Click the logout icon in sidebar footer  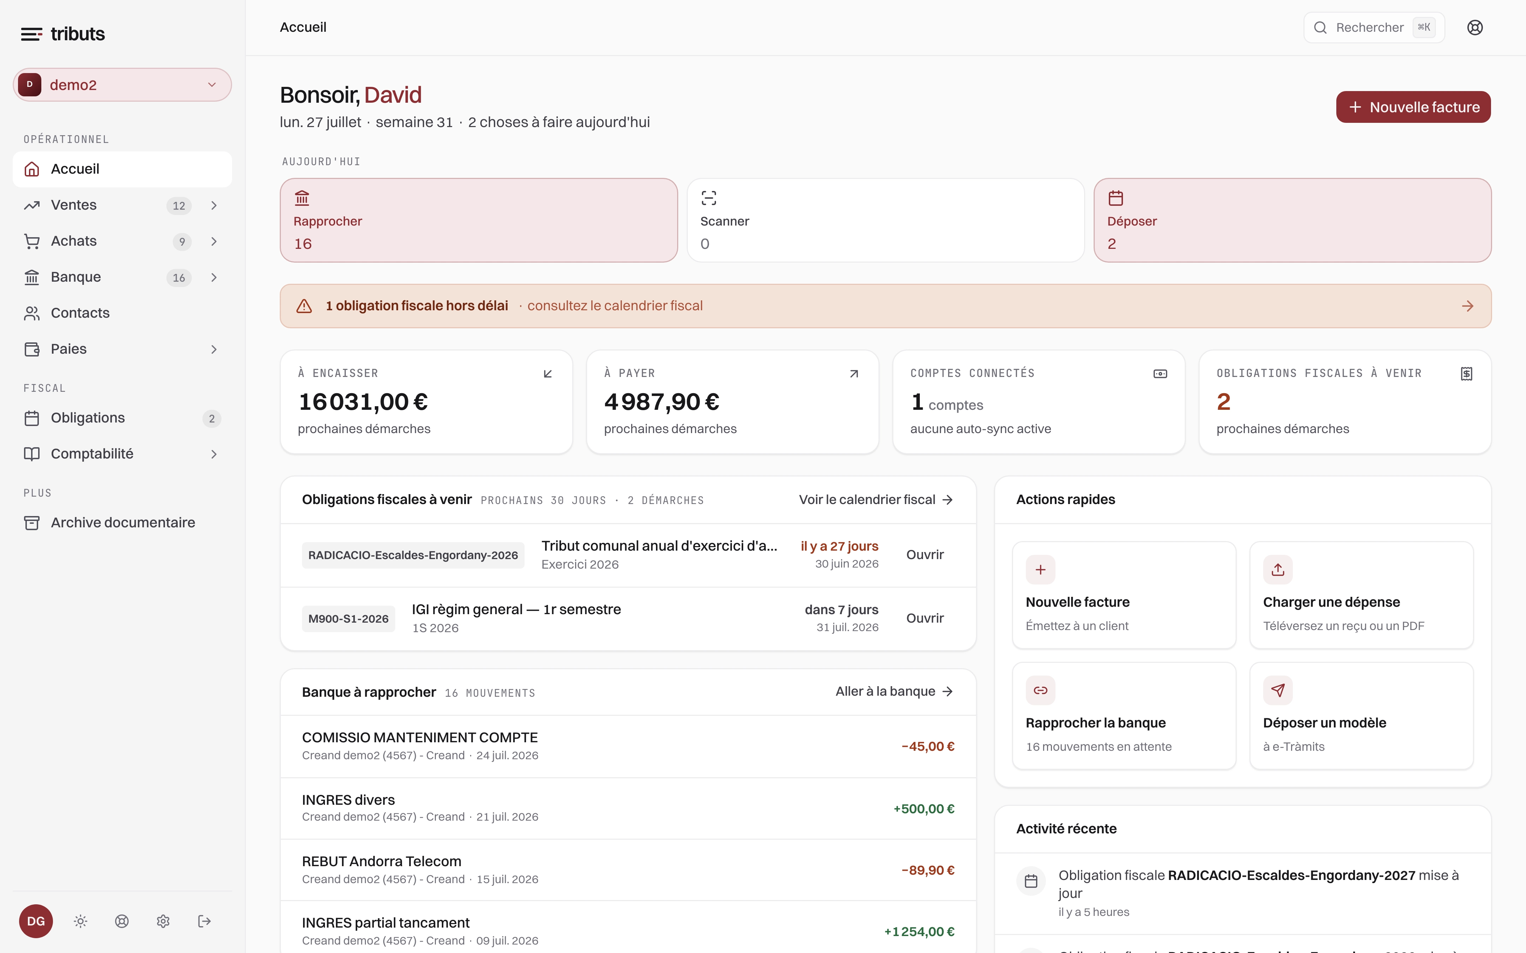pos(204,922)
